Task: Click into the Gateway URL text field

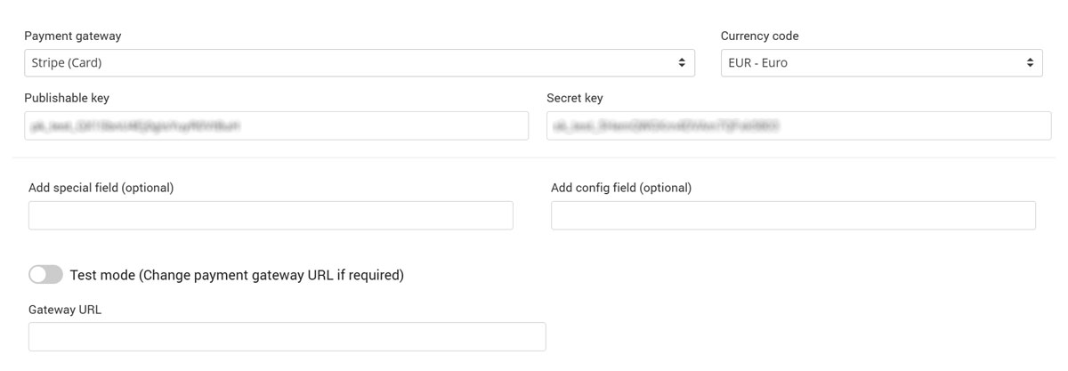Action: (287, 336)
